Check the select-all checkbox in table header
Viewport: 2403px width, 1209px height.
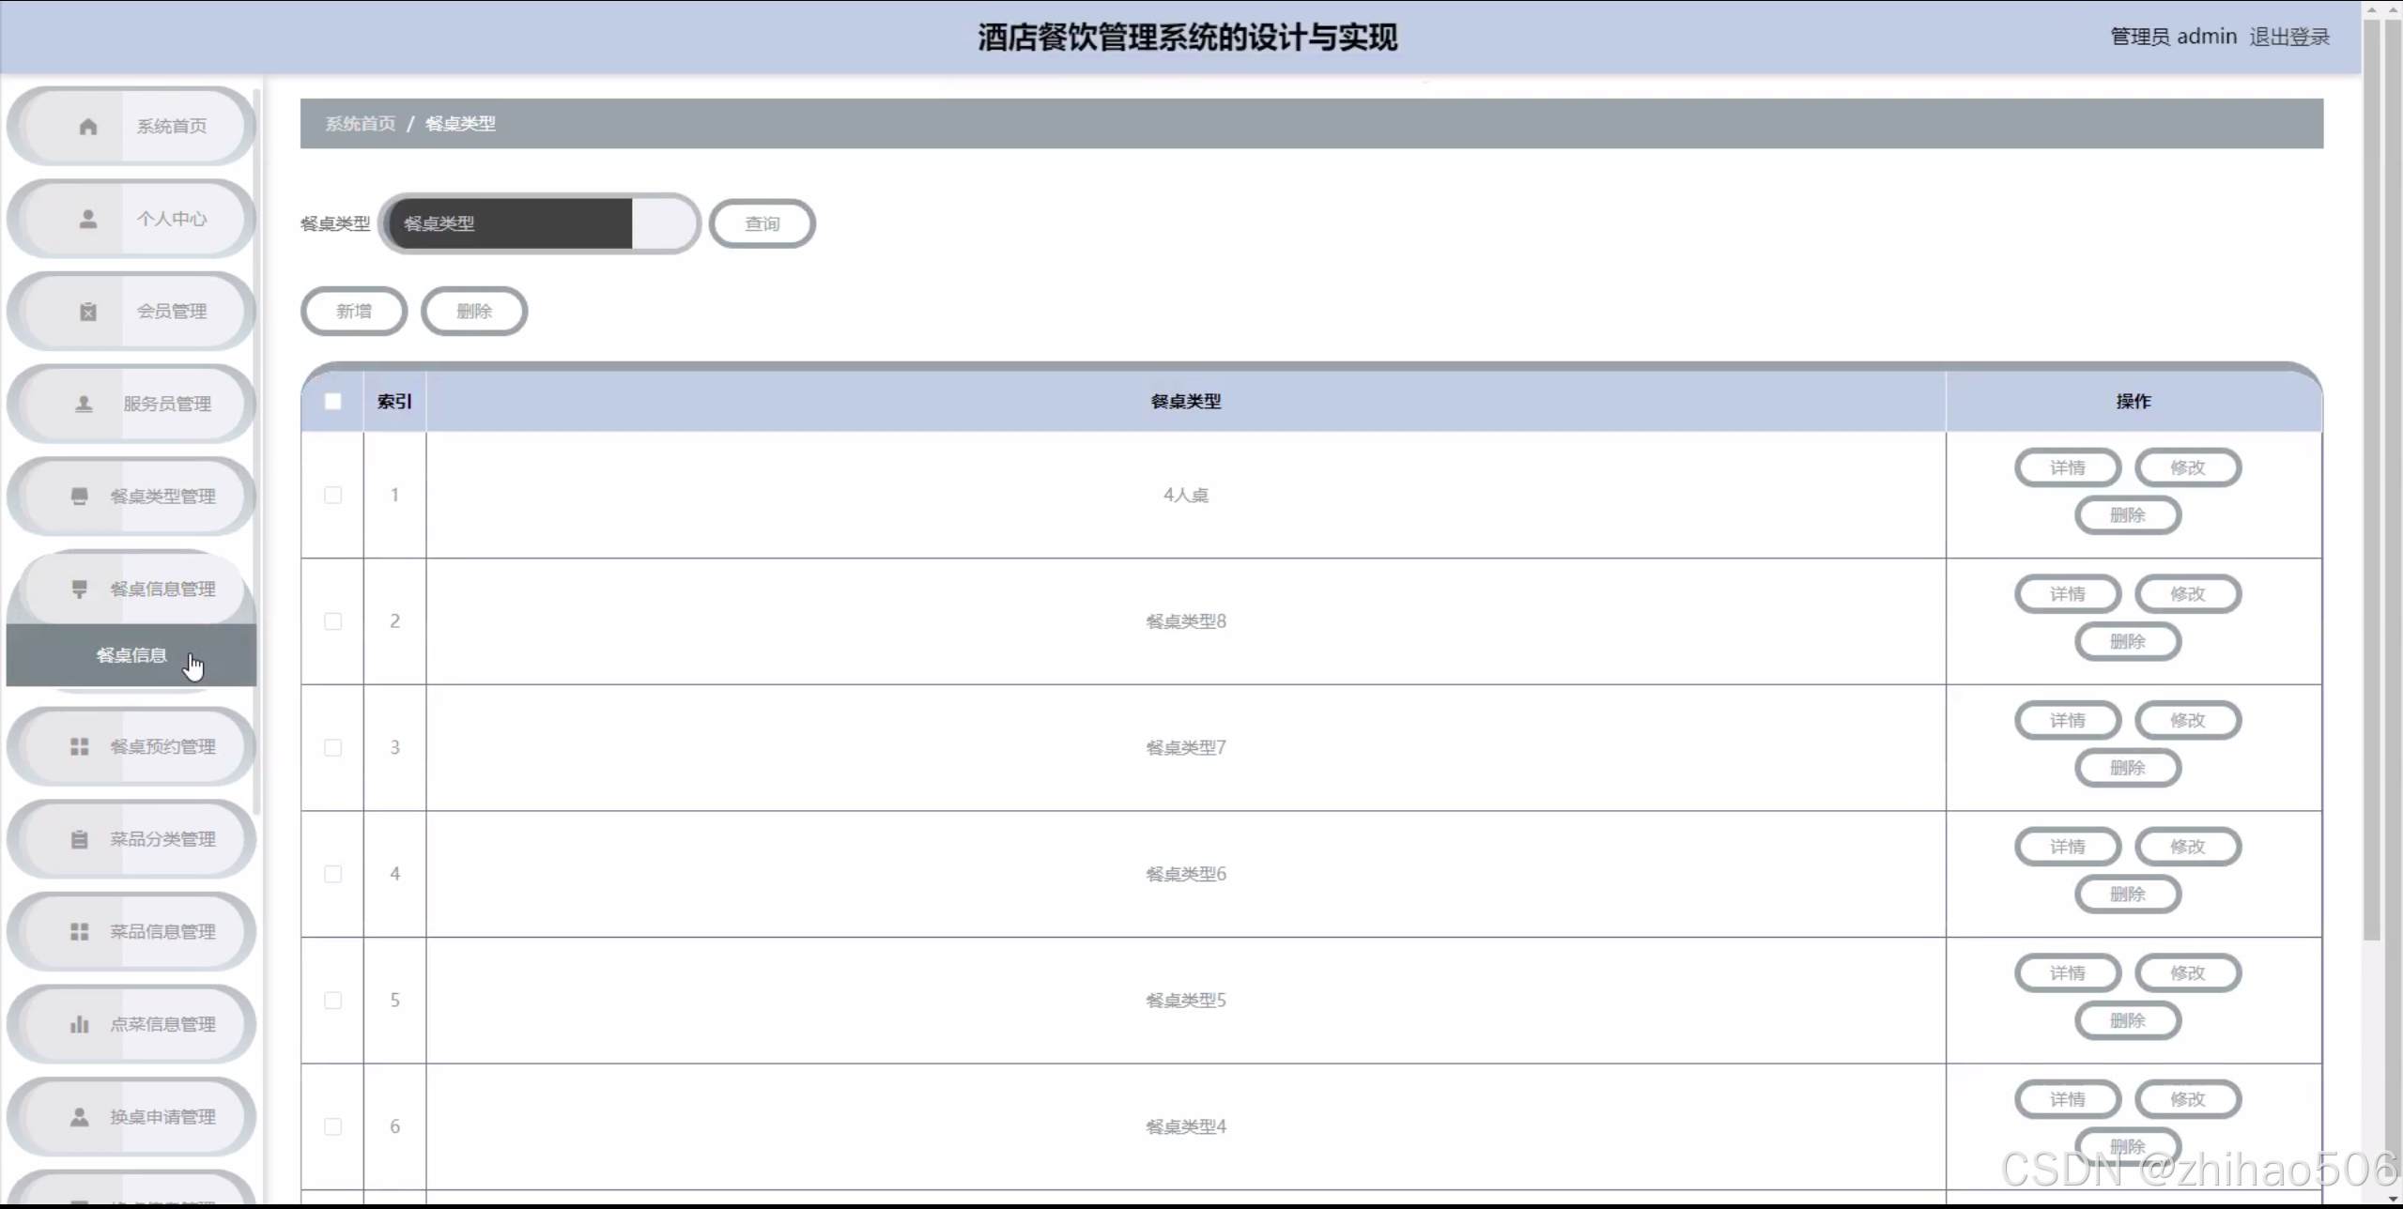pos(332,400)
